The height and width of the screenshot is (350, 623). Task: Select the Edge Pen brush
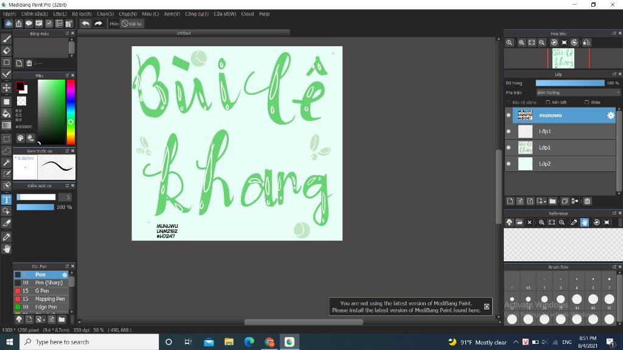pos(42,307)
